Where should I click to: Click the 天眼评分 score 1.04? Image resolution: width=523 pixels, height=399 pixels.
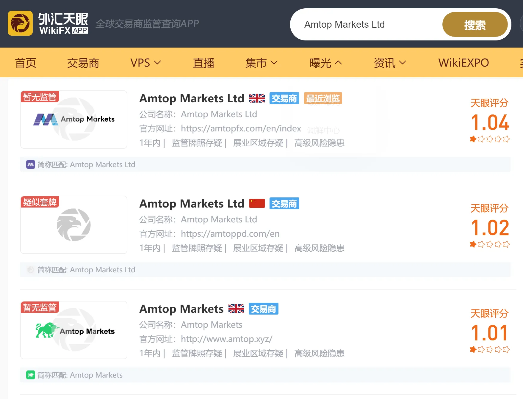click(x=490, y=122)
